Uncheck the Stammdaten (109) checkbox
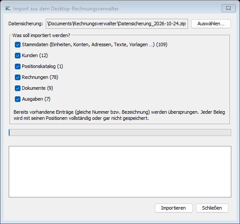The height and width of the screenshot is (224, 240). 17,45
